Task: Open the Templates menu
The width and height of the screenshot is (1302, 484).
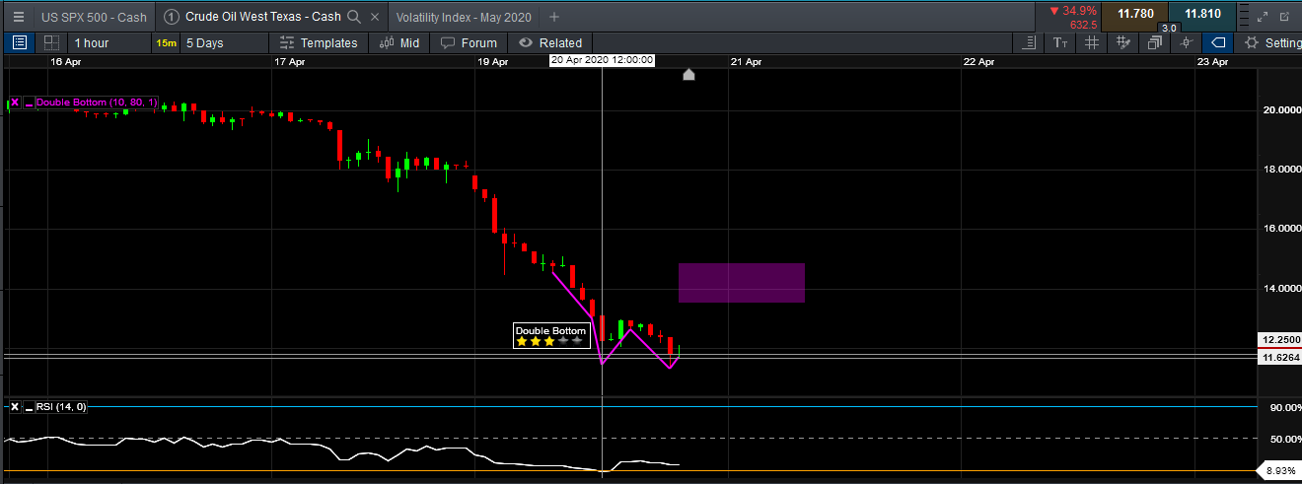Action: click(x=318, y=42)
